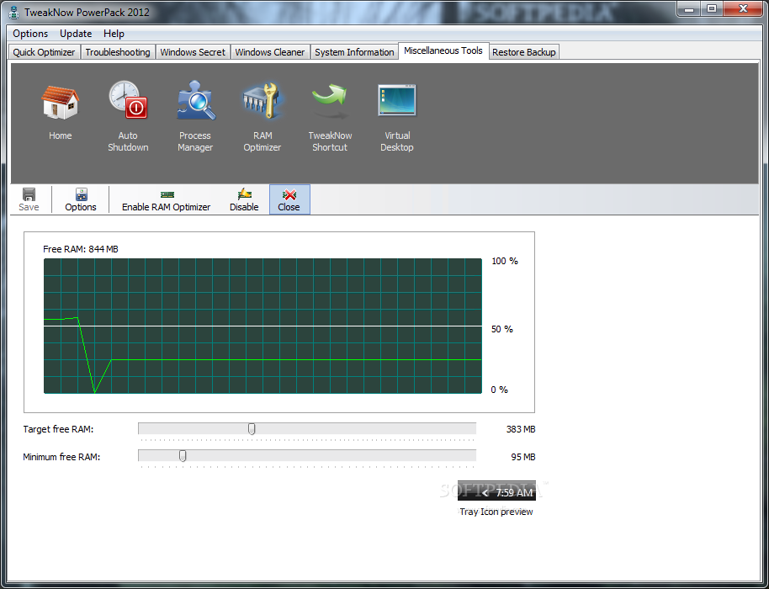Minimize the TweakNow PowerPack window
769x589 pixels.
point(688,8)
